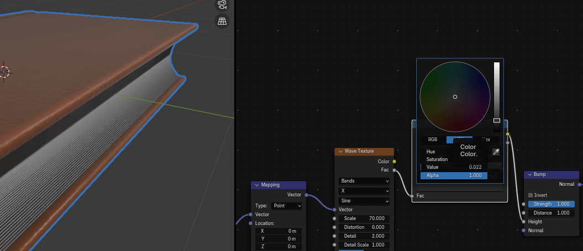Click the Wave Texture Color output socket
The width and height of the screenshot is (583, 251).
click(x=394, y=162)
